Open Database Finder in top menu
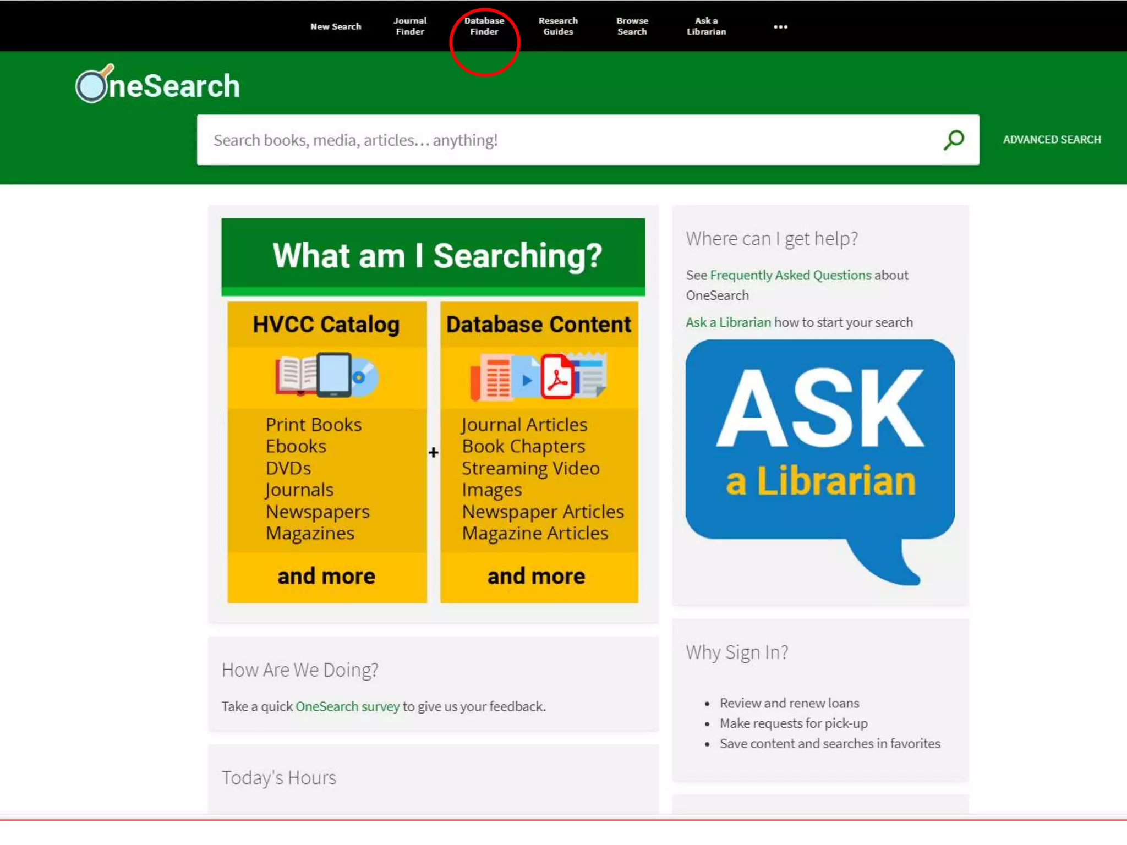This screenshot has height=845, width=1127. pyautogui.click(x=484, y=26)
